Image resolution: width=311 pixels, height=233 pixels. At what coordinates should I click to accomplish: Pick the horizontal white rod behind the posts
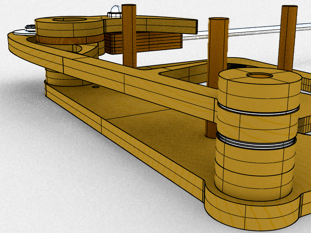[x=247, y=31]
